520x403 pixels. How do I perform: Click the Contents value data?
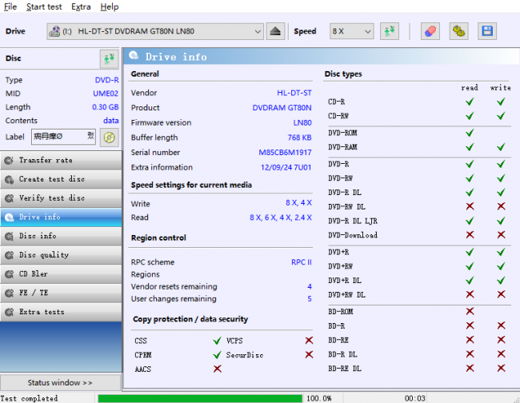click(x=110, y=121)
